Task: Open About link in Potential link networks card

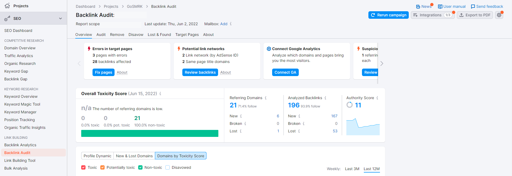Action: tap(226, 72)
